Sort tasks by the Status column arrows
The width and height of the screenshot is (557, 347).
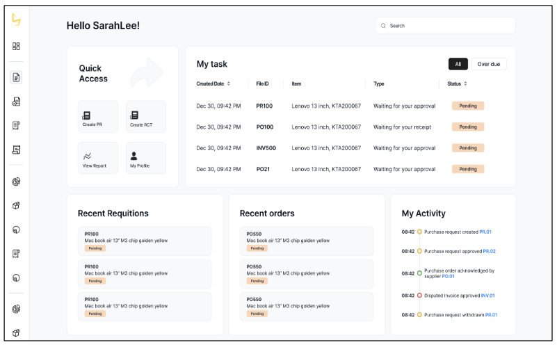(x=465, y=84)
